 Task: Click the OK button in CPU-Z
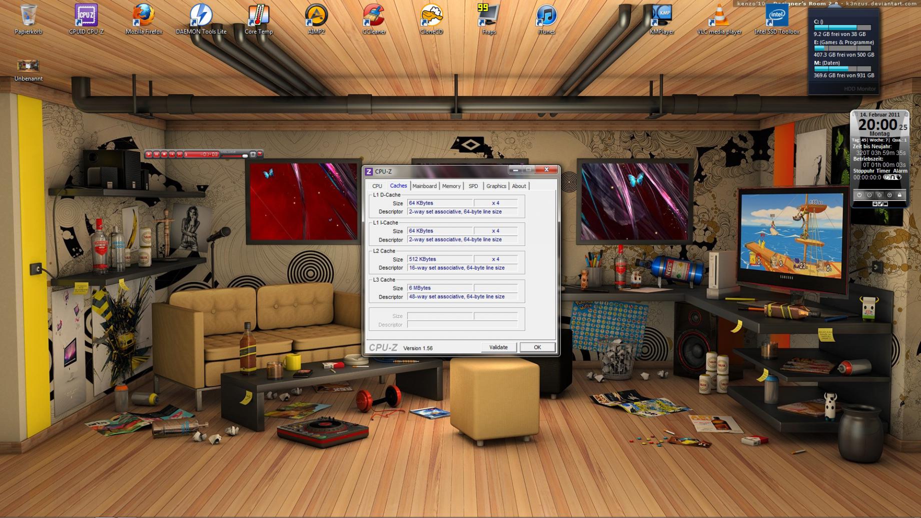(537, 347)
